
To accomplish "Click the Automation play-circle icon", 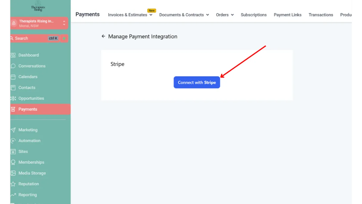I will point(13,141).
